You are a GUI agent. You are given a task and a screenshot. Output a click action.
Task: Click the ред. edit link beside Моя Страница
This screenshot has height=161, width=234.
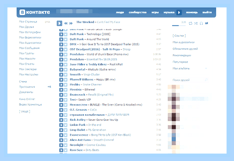click(48, 22)
